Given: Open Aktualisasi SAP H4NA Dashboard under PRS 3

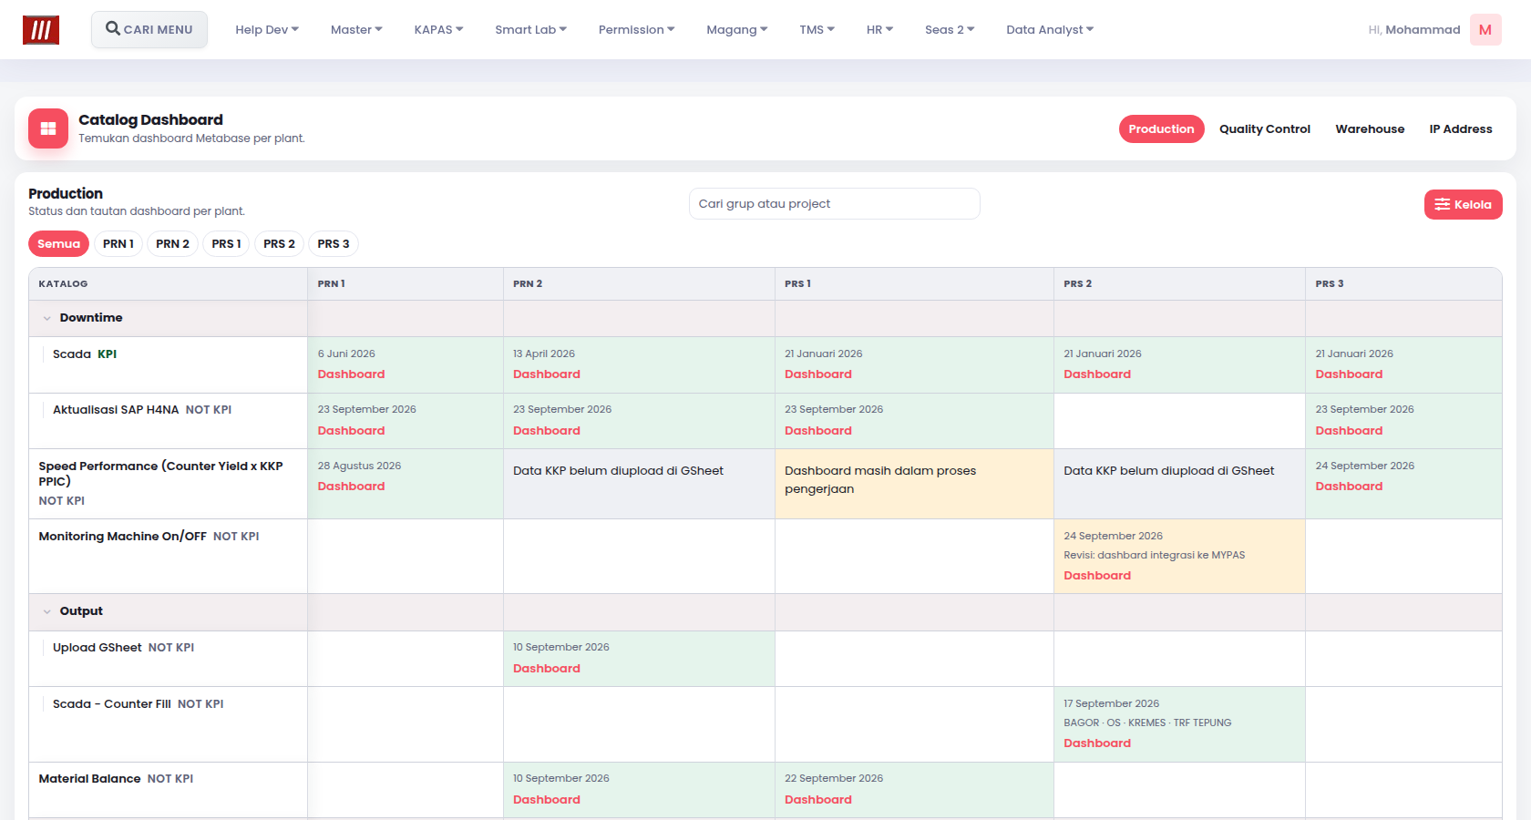Looking at the screenshot, I should click(x=1349, y=431).
